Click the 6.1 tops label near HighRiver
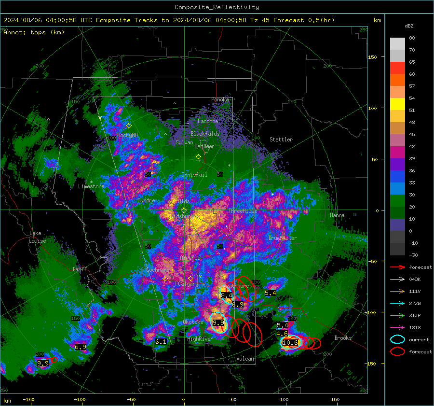Image resolution: width=434 pixels, height=406 pixels. [161, 341]
